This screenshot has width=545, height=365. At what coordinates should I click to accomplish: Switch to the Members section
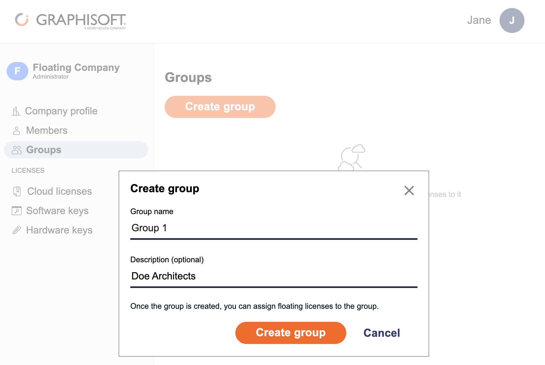pos(46,130)
